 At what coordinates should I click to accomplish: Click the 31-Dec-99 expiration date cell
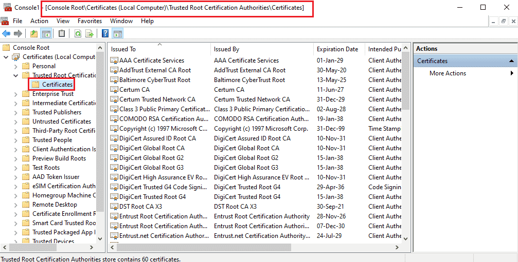(x=331, y=129)
